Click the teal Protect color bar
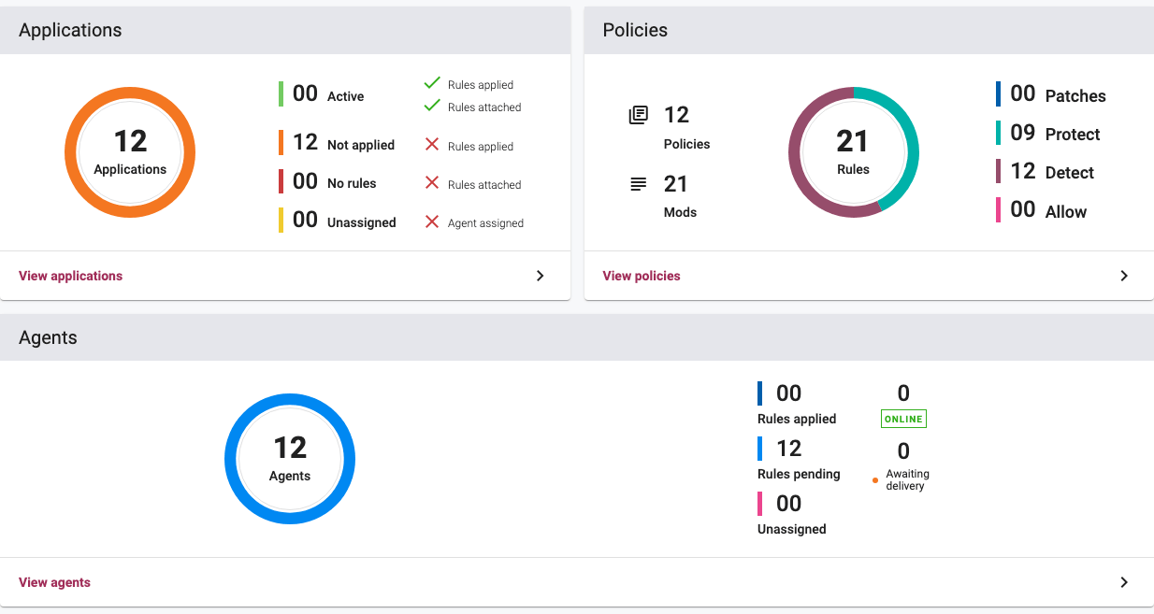Viewport: 1154px width, 614px height. [999, 133]
